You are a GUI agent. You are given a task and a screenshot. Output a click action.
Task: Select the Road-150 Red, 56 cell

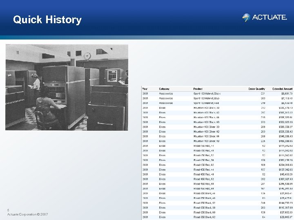(x=204, y=160)
